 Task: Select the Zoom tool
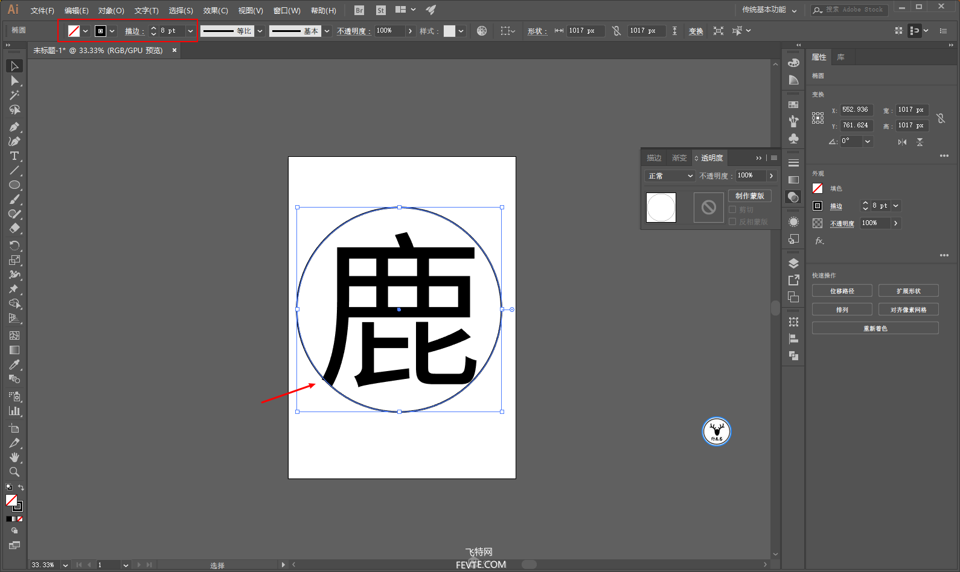[x=14, y=472]
